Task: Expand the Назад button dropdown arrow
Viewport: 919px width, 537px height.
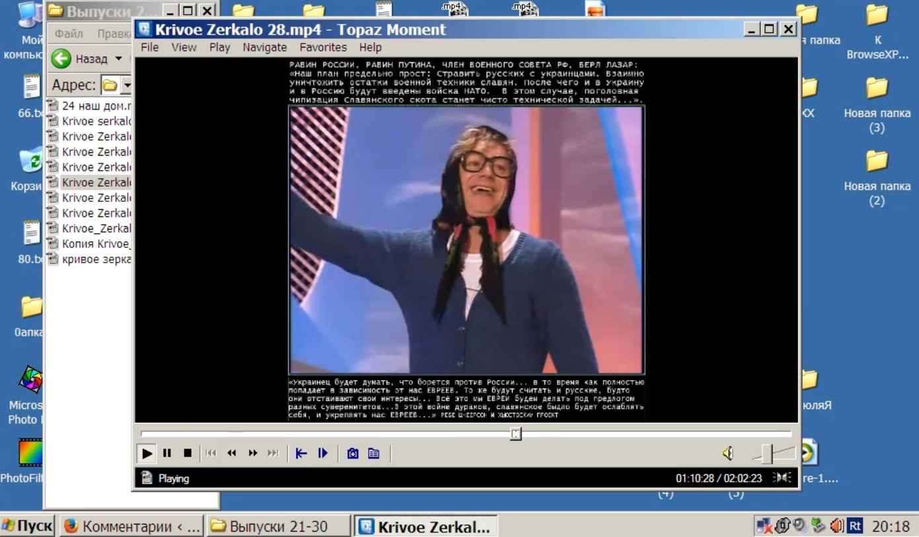Action: coord(119,59)
